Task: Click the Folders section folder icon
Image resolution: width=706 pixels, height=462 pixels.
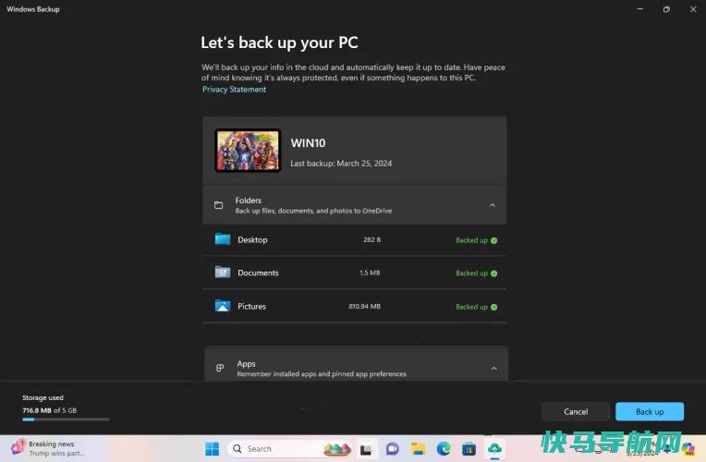Action: (x=218, y=205)
